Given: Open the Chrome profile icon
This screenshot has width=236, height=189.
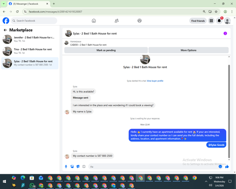Looking at the screenshot, I should tap(225, 12).
